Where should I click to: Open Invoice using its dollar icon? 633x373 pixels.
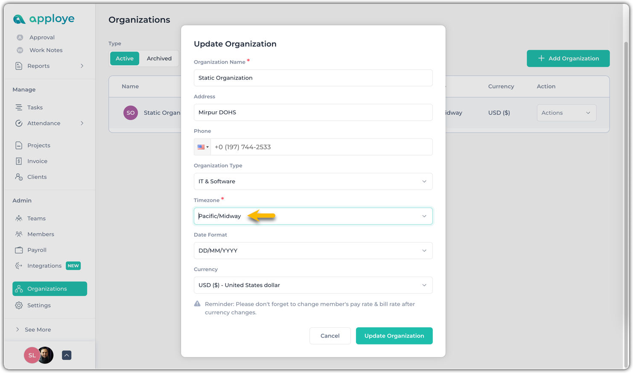point(19,161)
